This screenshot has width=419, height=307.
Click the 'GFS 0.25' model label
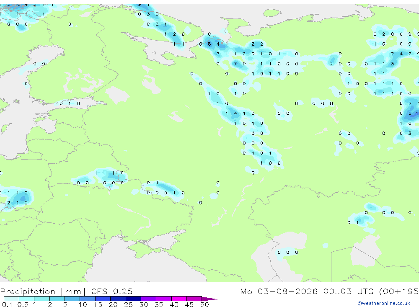coord(112,291)
